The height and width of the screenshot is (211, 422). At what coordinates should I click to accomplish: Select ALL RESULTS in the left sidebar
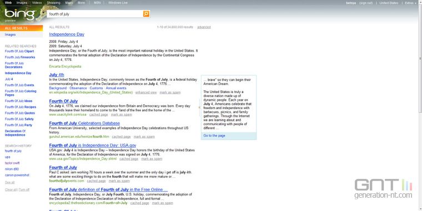coord(21,28)
